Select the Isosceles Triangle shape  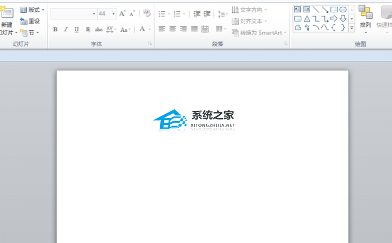[307, 18]
